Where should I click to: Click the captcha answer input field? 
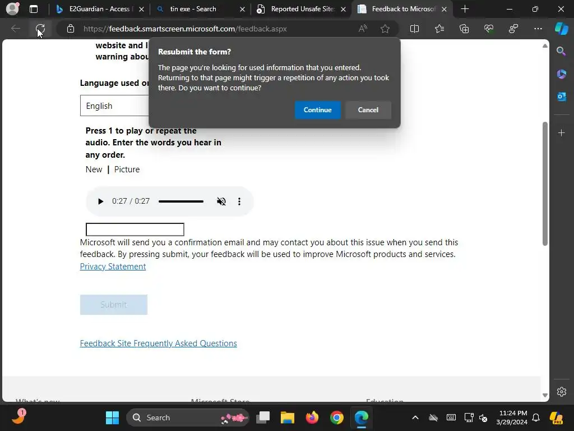135,230
